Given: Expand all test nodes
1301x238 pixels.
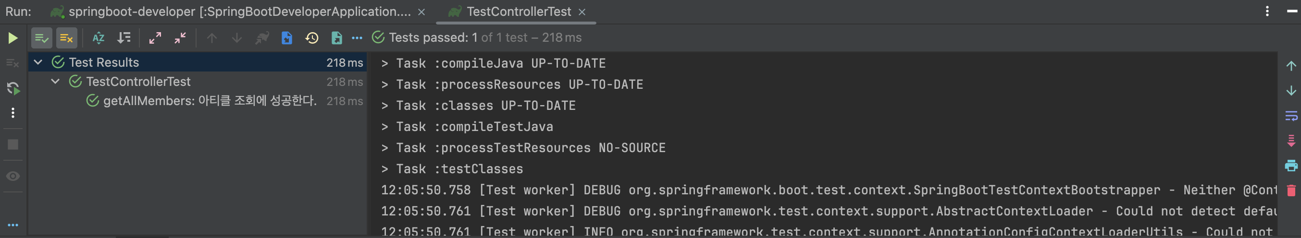Looking at the screenshot, I should pos(155,38).
